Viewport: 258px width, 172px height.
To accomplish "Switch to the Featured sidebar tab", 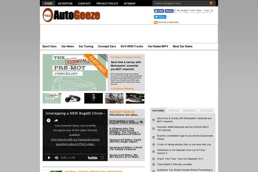I will click(158, 111).
